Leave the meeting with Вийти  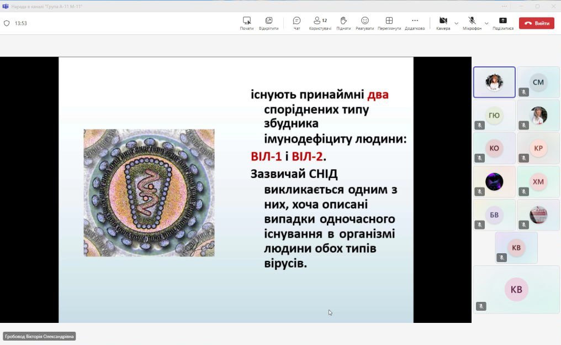536,23
